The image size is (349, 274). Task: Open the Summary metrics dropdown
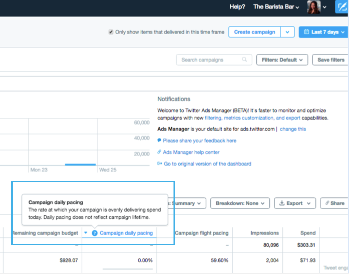(187, 203)
